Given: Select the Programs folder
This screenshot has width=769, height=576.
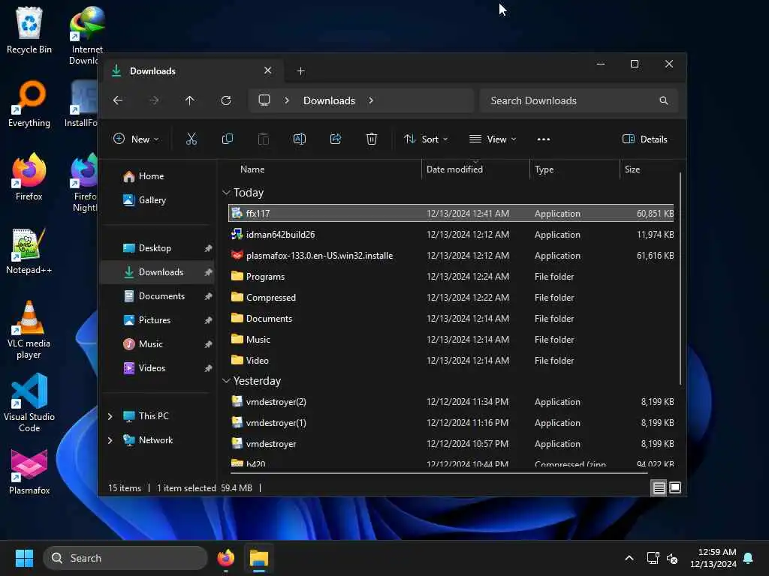Looking at the screenshot, I should tap(451, 277).
